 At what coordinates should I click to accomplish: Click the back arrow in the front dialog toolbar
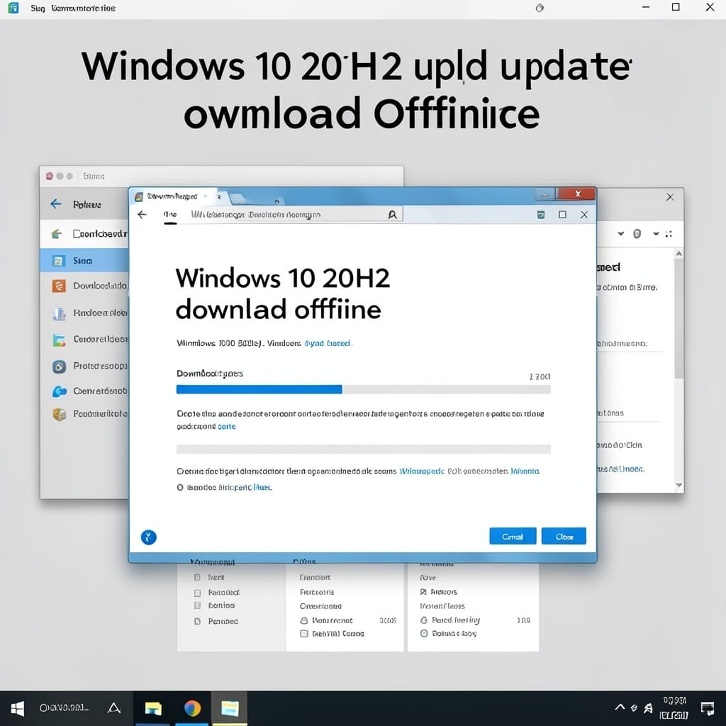coord(142,214)
